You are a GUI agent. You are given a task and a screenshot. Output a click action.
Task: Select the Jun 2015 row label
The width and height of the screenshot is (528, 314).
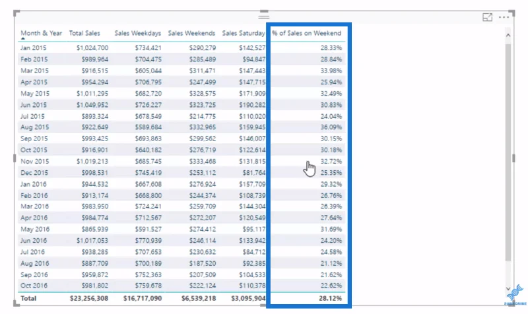coord(34,105)
